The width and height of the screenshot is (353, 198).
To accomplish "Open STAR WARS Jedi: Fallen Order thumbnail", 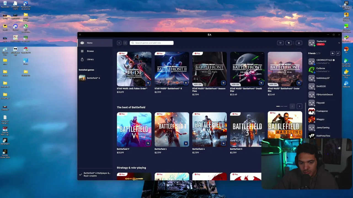I will [x=134, y=69].
